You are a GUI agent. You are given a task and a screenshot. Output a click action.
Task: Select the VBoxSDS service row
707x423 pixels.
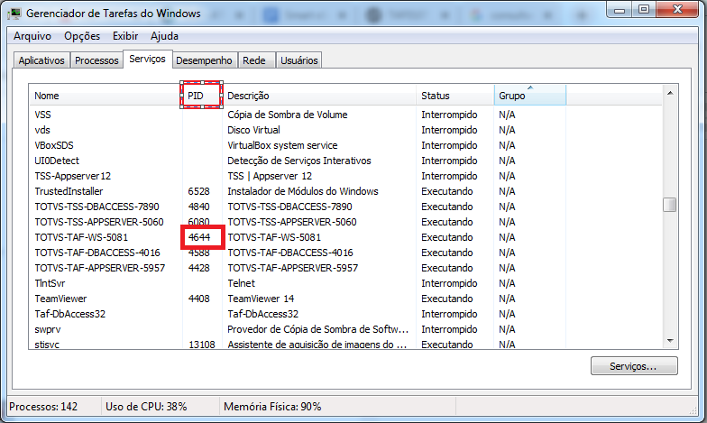[x=345, y=145]
